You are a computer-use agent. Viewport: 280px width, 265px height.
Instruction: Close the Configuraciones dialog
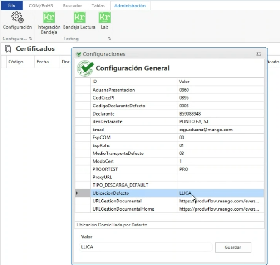tap(258, 54)
